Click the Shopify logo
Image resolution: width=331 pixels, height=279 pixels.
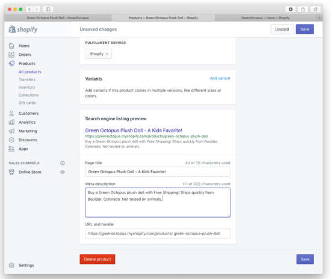23,29
